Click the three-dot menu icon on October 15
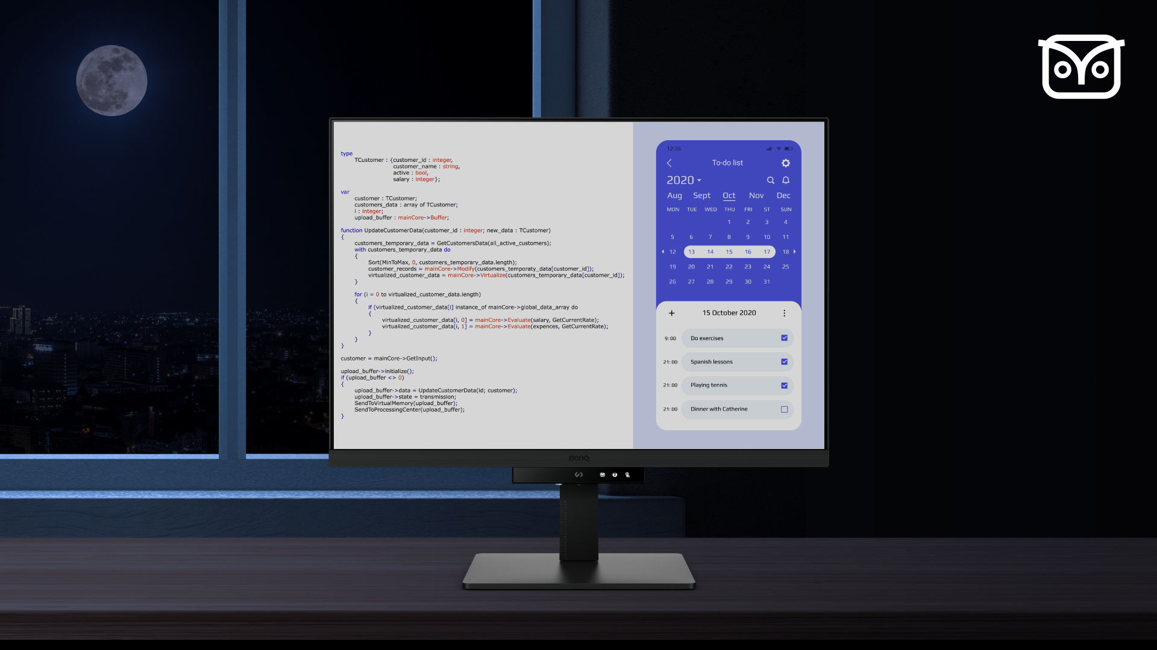Viewport: 1157px width, 650px height. point(783,313)
